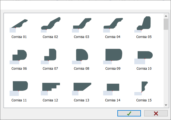Click the 'Cornisa 08' label
Screen dimensions: 171x120
tap(82, 69)
